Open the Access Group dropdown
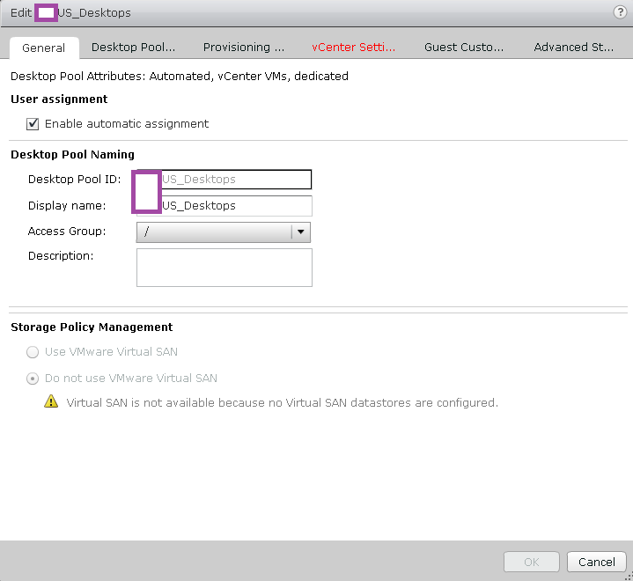This screenshot has width=633, height=581. [x=224, y=232]
